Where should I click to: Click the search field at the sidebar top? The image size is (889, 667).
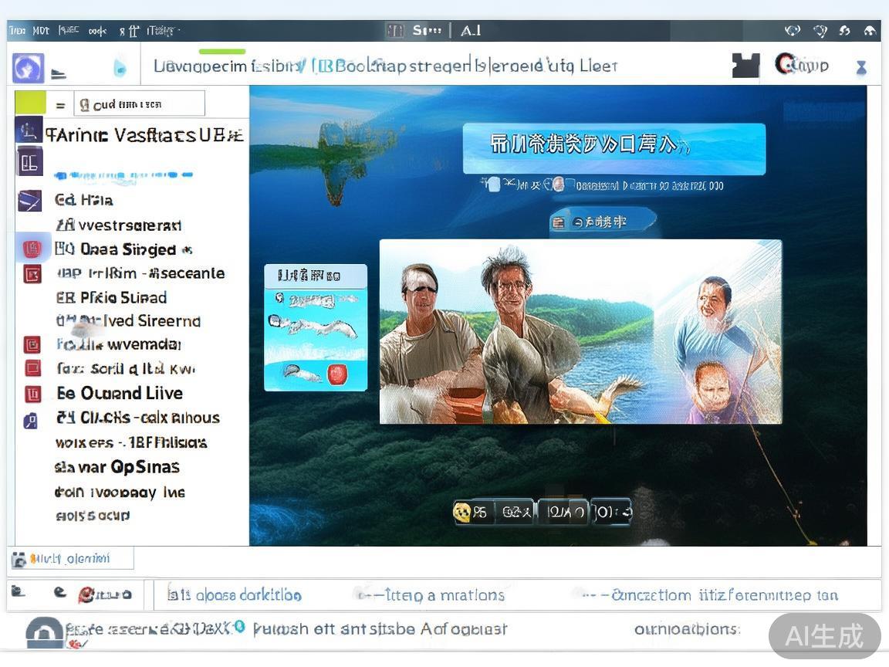tap(140, 104)
